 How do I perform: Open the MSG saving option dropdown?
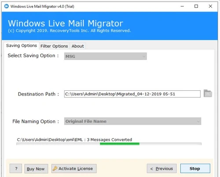tap(106, 56)
